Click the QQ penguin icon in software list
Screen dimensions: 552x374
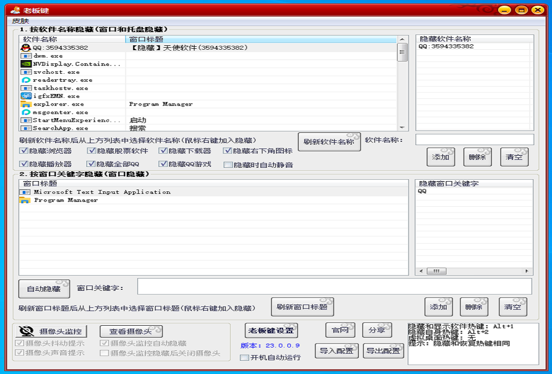pos(26,48)
